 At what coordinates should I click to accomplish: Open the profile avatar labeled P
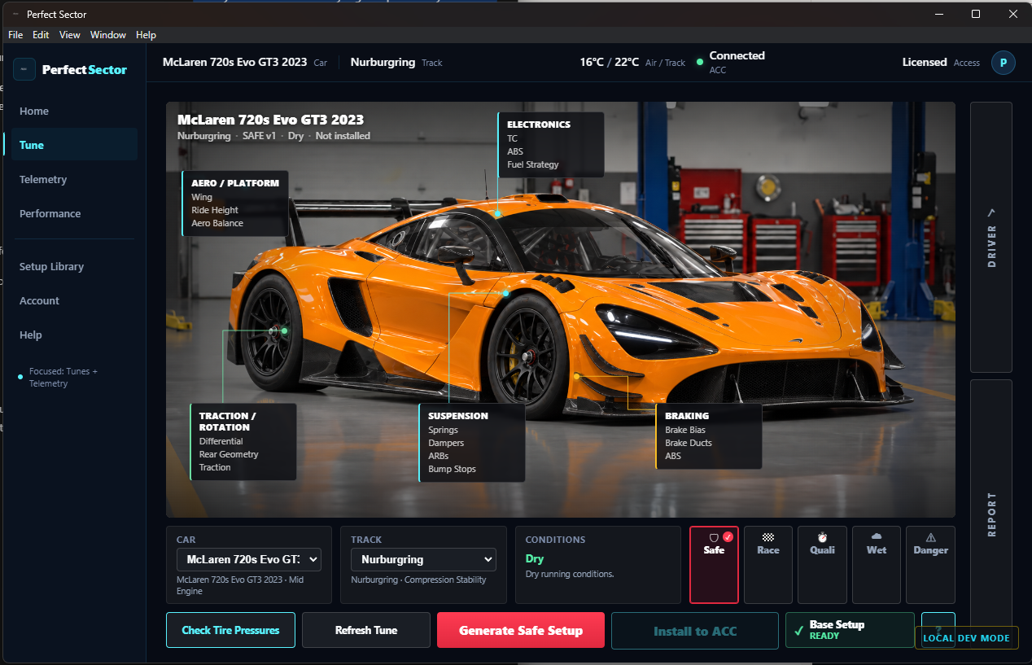[1003, 63]
